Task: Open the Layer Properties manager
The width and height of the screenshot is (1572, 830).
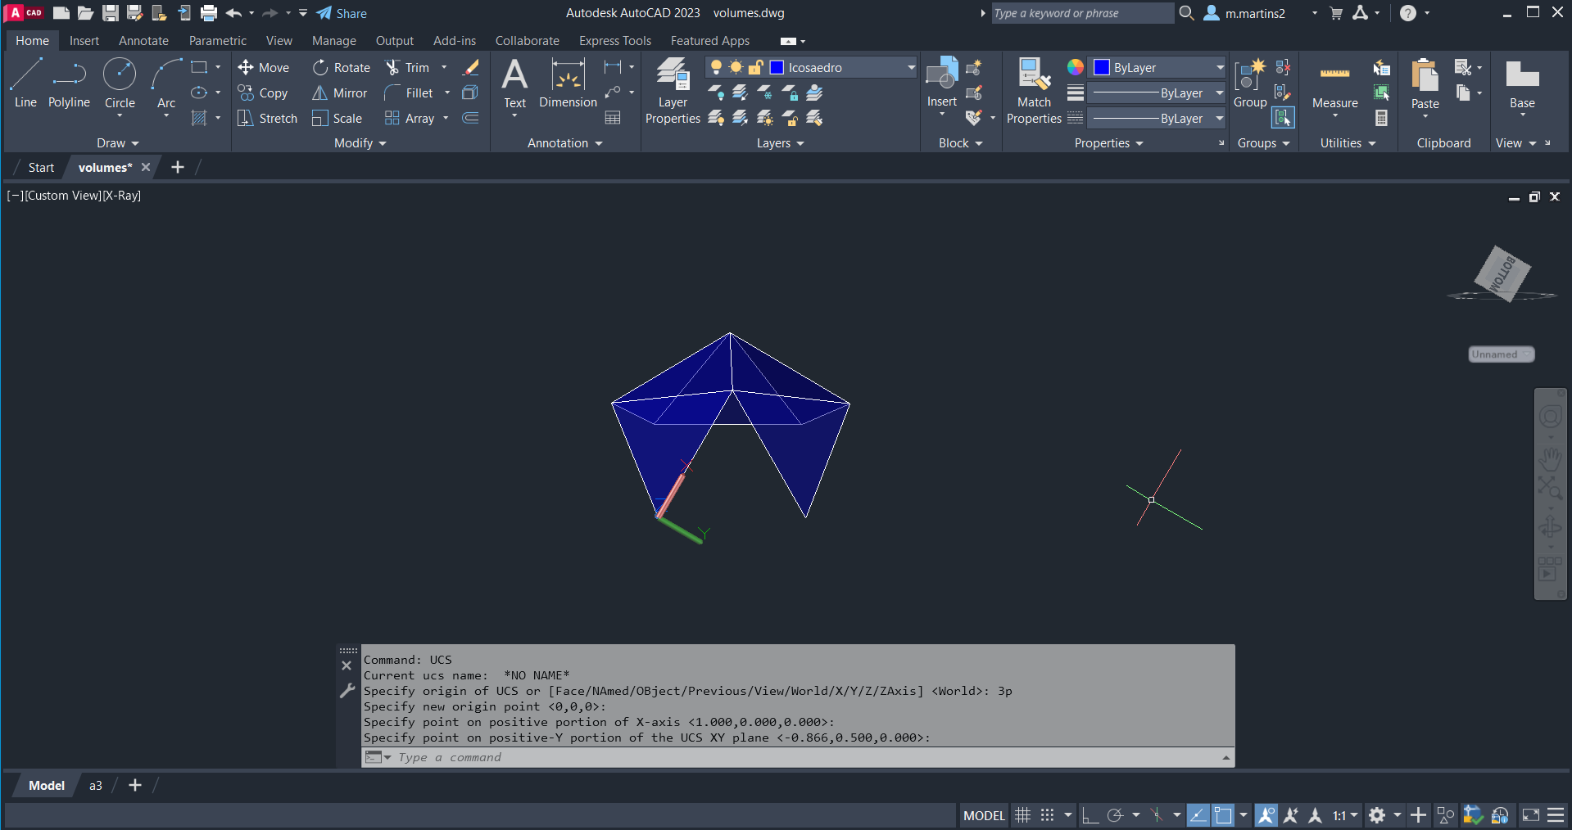Action: pyautogui.click(x=673, y=90)
